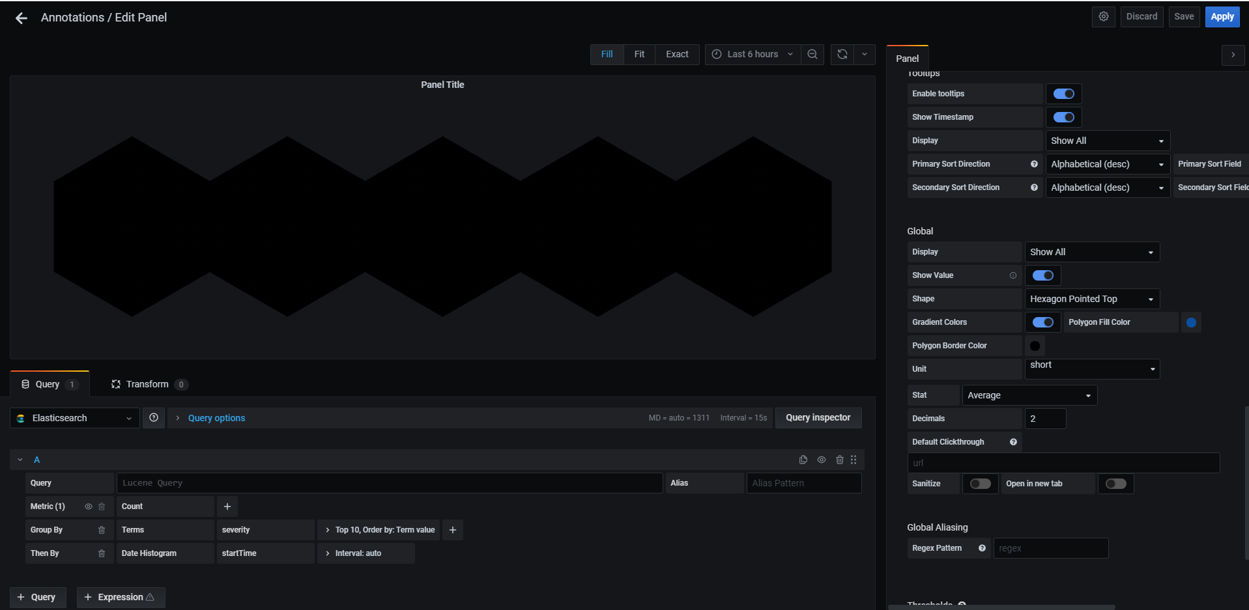Change the Polygon Fill Color swatch
The height and width of the screenshot is (610, 1249).
(1191, 322)
